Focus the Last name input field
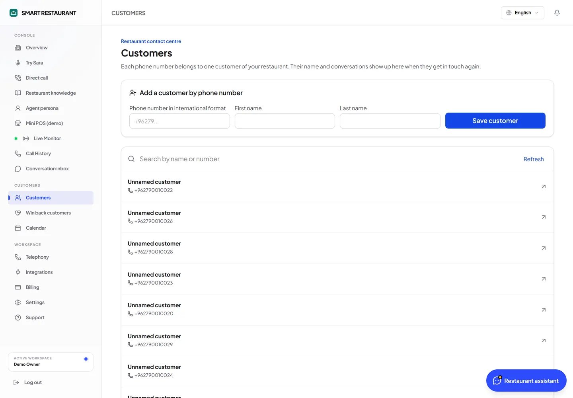 pyautogui.click(x=390, y=121)
